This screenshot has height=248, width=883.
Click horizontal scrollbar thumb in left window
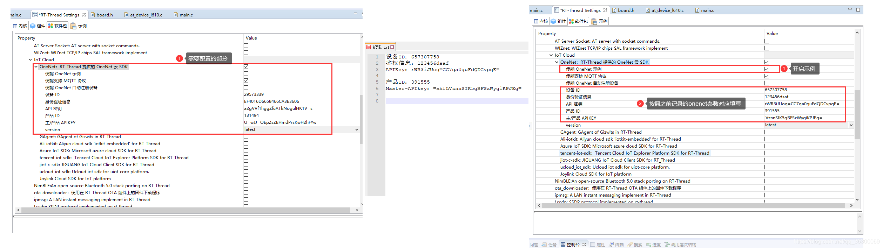pos(186,210)
